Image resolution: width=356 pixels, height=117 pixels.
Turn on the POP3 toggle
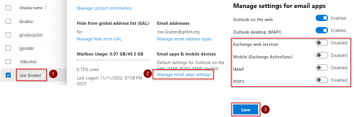coord(322,80)
